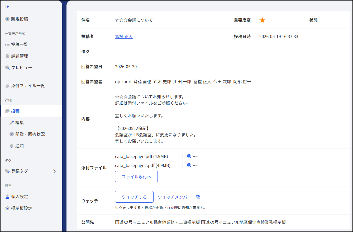This screenshot has width=353, height=232.
Task: Click the watch note starting ※ウォッチすると
Action: pos(160,207)
